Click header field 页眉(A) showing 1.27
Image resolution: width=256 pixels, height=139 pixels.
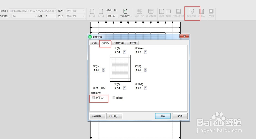coord(140,52)
